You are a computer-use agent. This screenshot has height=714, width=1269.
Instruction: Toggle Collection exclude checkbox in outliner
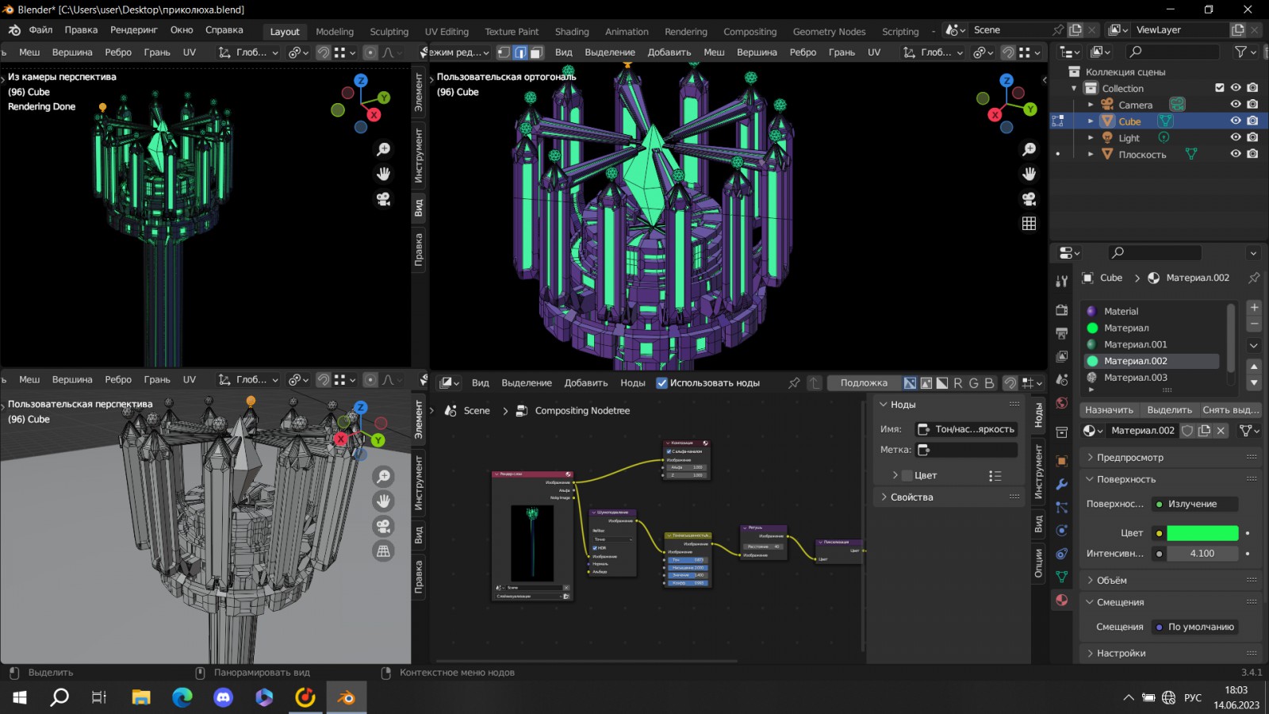coord(1220,88)
